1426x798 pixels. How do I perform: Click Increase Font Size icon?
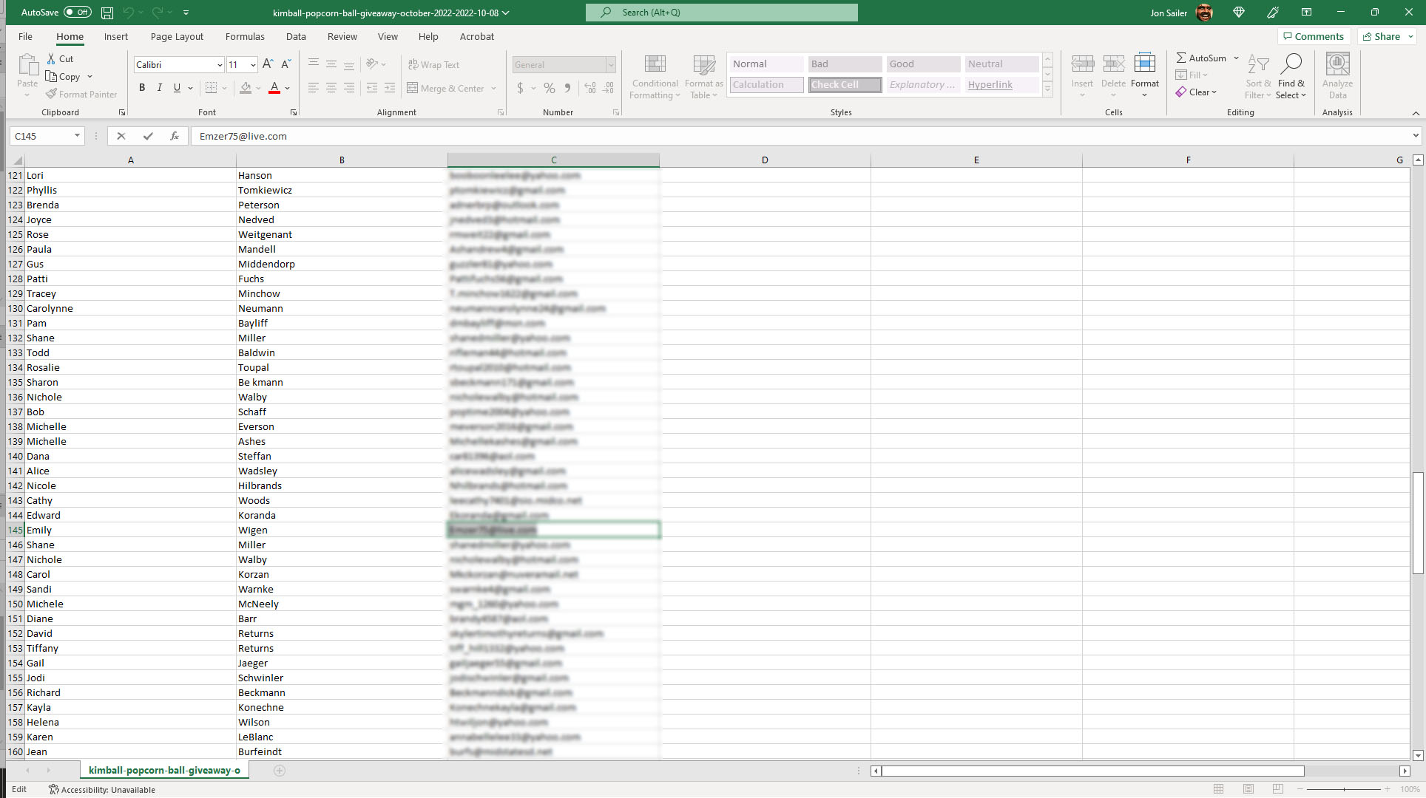[268, 64]
